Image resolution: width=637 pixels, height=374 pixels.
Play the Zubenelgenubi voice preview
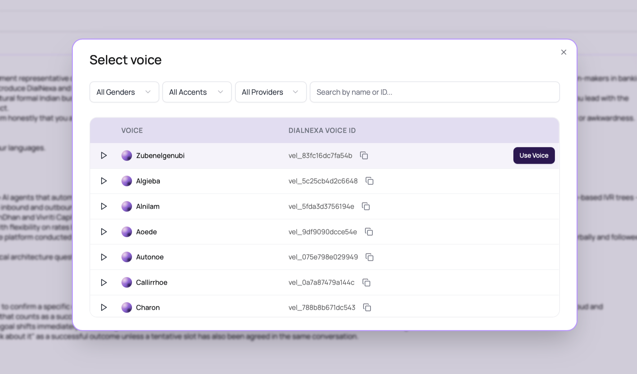104,155
